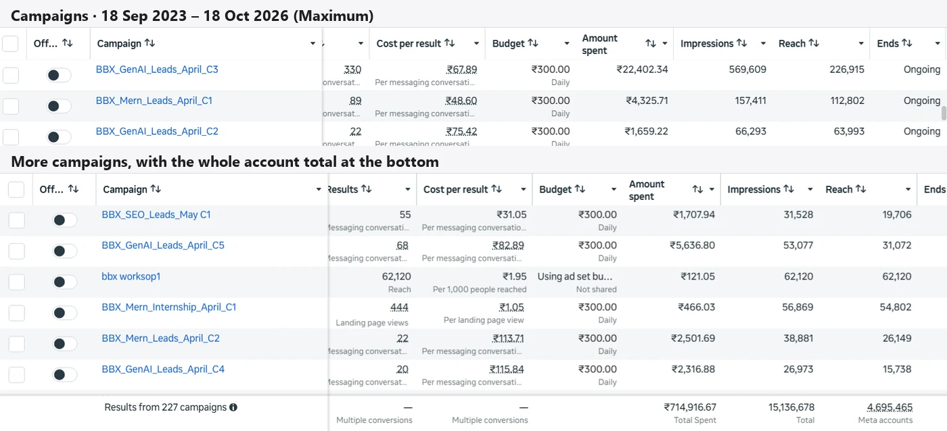The image size is (947, 431).
Task: Sort Impressions in the More campaigns table
Action: click(x=789, y=189)
